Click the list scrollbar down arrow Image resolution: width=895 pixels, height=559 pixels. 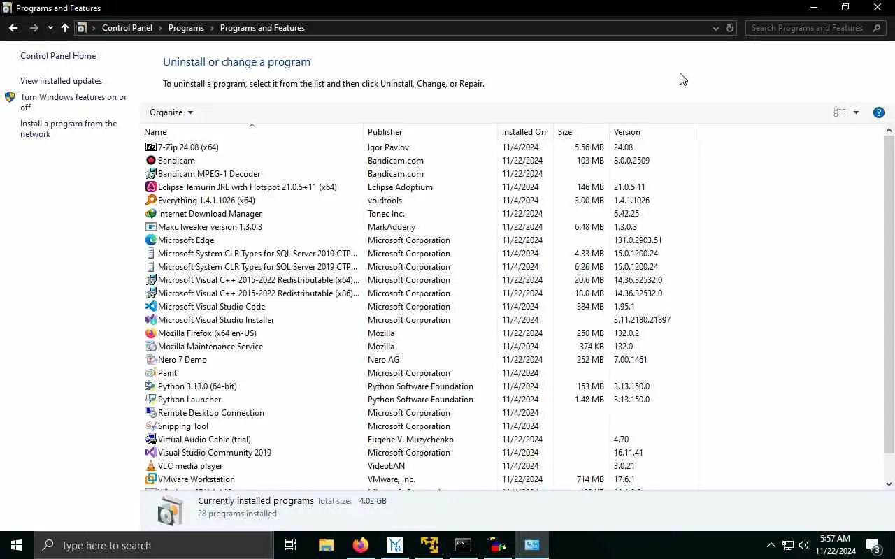point(889,484)
